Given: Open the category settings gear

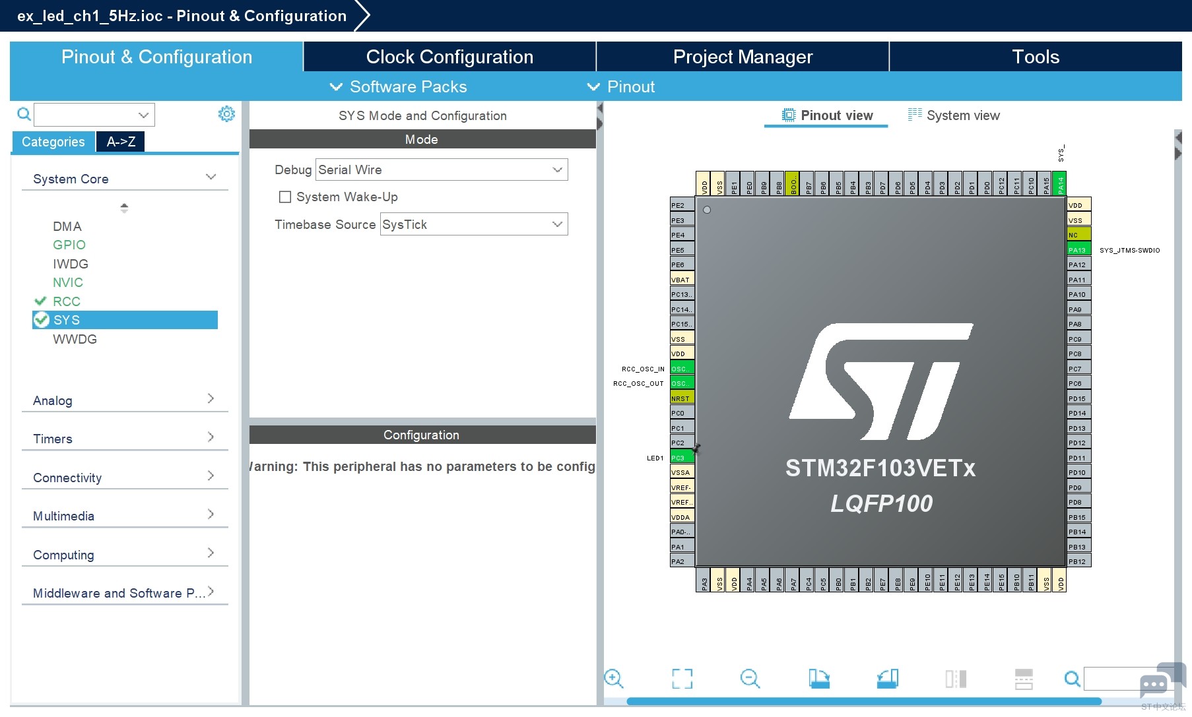Looking at the screenshot, I should click(x=226, y=114).
